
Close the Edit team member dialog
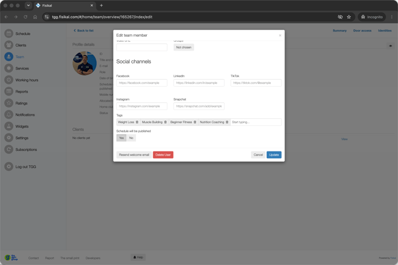tap(280, 35)
